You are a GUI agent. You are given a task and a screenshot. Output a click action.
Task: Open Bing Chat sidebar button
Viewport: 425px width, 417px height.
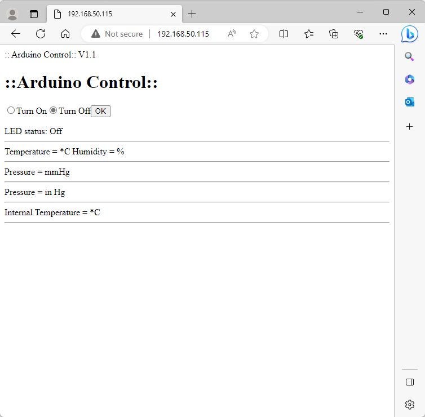410,34
